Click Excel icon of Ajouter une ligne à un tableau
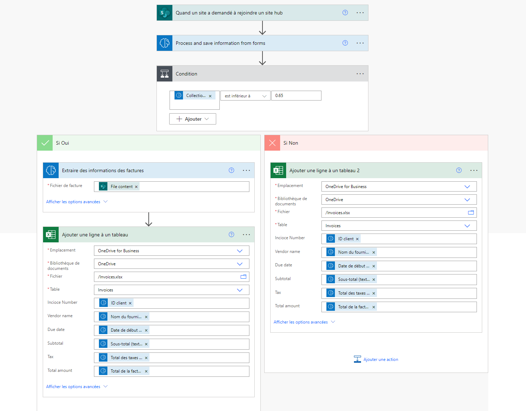 click(51, 235)
